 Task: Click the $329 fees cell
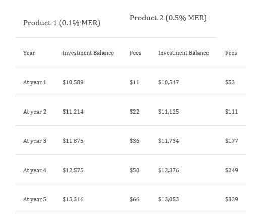232,199
